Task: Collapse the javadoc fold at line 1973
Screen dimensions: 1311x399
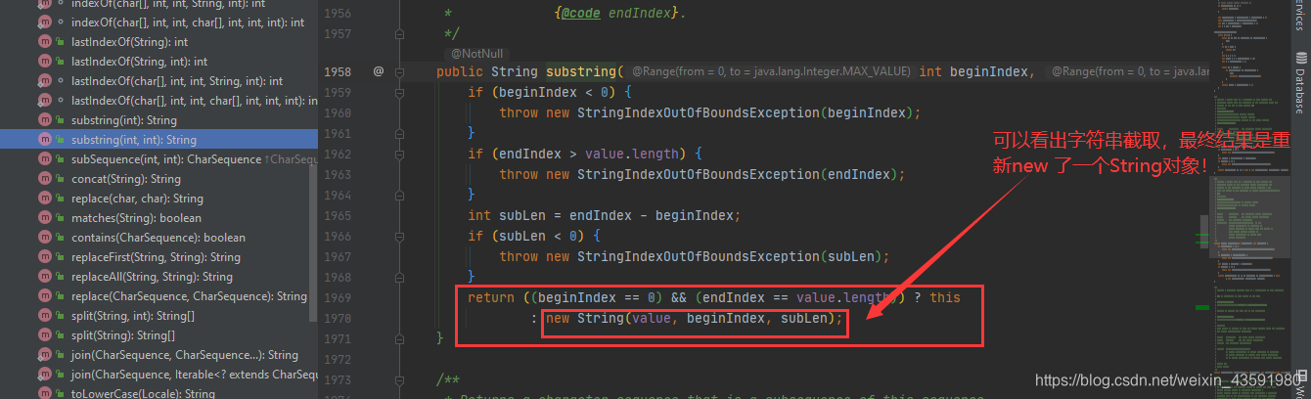Action: [x=399, y=379]
